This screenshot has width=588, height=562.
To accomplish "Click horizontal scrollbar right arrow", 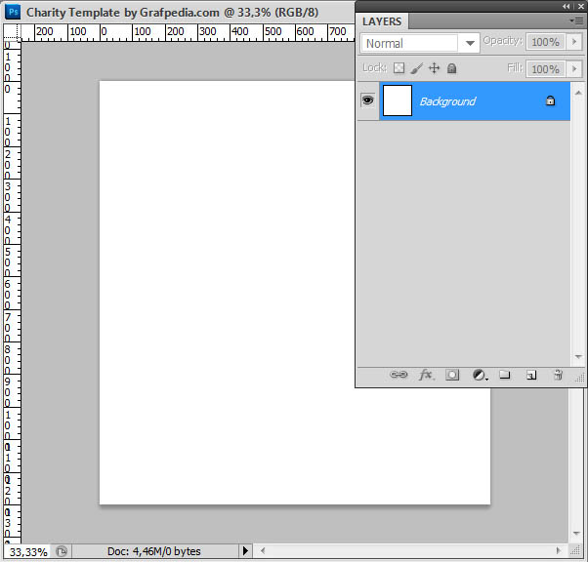I will [x=559, y=550].
